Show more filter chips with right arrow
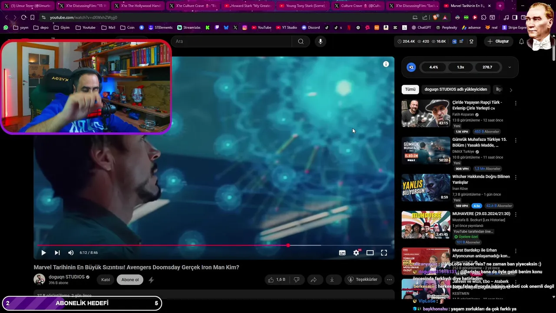This screenshot has width=556, height=313. tap(511, 90)
